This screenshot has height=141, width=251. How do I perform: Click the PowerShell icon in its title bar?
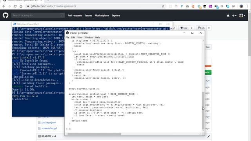click(x=15, y=24)
